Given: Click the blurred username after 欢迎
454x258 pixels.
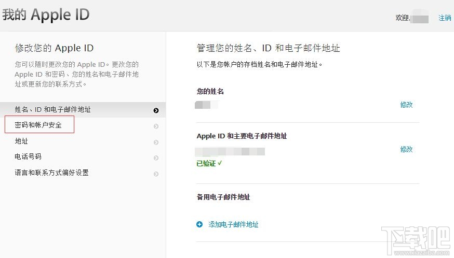Looking at the screenshot, I should click(x=420, y=19).
